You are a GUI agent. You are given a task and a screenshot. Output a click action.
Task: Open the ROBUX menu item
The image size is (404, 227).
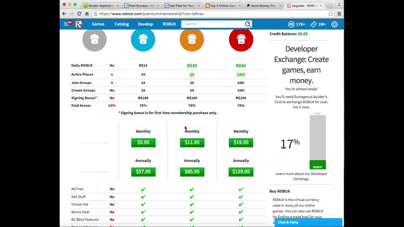coord(169,24)
